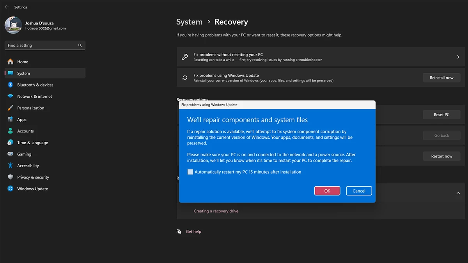
Task: Click the Reinstall now button
Action: [x=441, y=78]
